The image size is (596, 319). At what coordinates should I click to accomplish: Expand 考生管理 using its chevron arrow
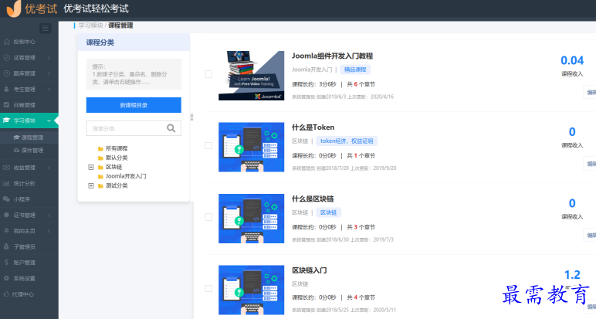(x=49, y=90)
